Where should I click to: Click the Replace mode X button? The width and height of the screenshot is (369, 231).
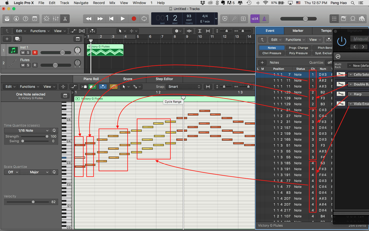[225, 19]
